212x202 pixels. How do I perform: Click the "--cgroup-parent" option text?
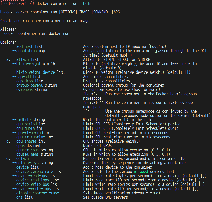pos(28,85)
